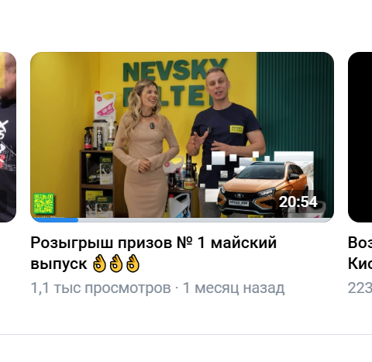Click the blue watched-progress bar under the thumbnail
The height and width of the screenshot is (362, 372).
pyautogui.click(x=55, y=220)
